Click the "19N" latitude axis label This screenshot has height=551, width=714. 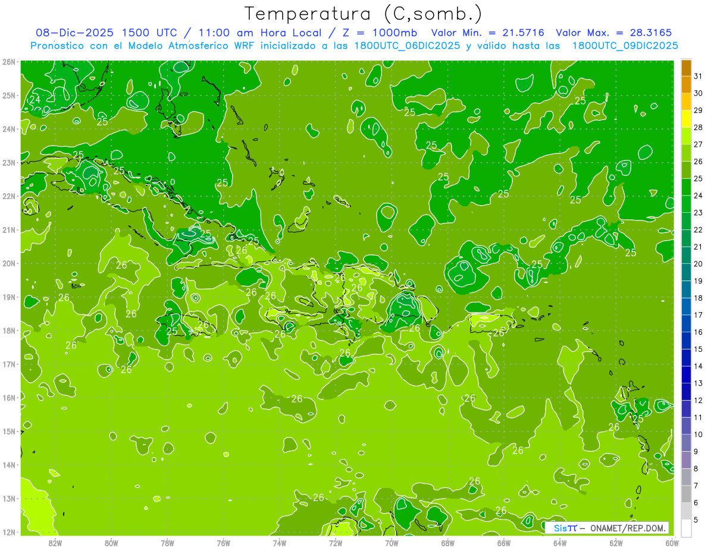9,297
